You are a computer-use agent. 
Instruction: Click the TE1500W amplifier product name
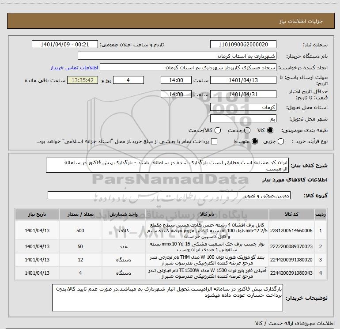(207, 273)
